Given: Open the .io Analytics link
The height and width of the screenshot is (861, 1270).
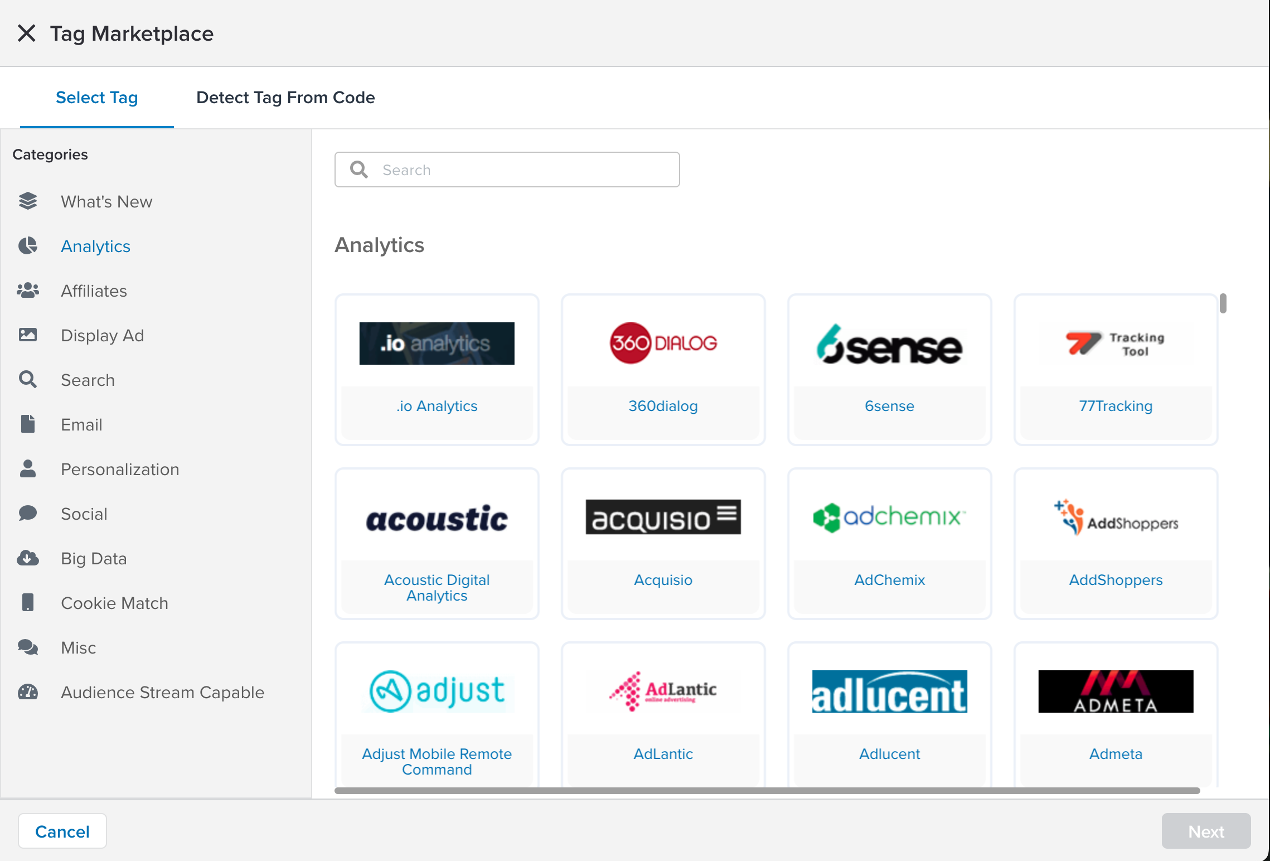Looking at the screenshot, I should [437, 406].
